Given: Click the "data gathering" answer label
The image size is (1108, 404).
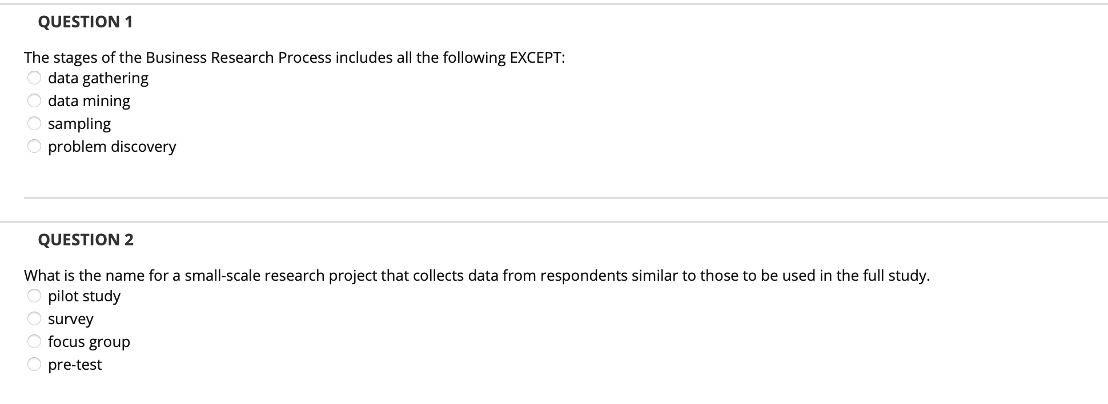Looking at the screenshot, I should coord(98,78).
